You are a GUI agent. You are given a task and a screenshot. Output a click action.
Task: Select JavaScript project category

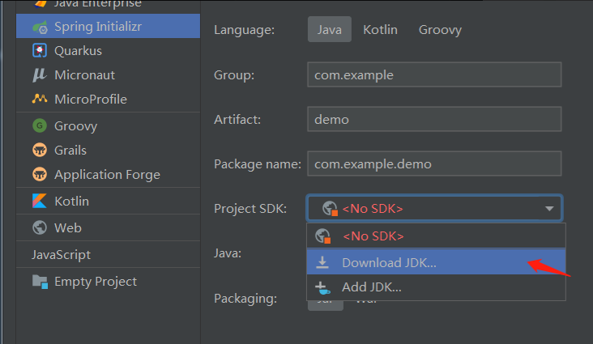click(109, 254)
